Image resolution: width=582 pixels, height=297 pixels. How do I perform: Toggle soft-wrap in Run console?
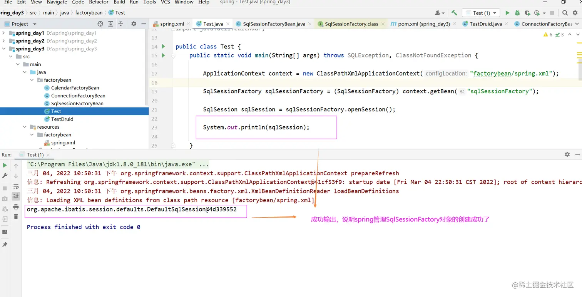[x=16, y=186]
